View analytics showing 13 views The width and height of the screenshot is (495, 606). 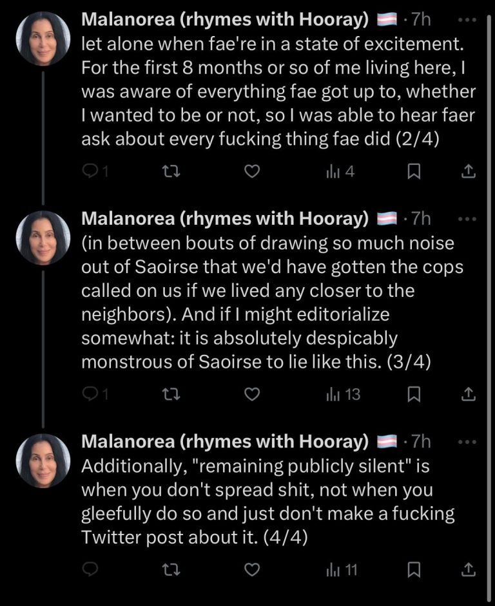[x=342, y=393]
